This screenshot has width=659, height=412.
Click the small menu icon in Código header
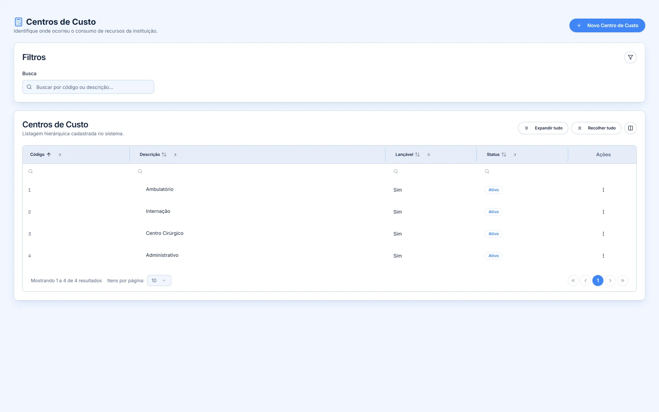coord(60,154)
